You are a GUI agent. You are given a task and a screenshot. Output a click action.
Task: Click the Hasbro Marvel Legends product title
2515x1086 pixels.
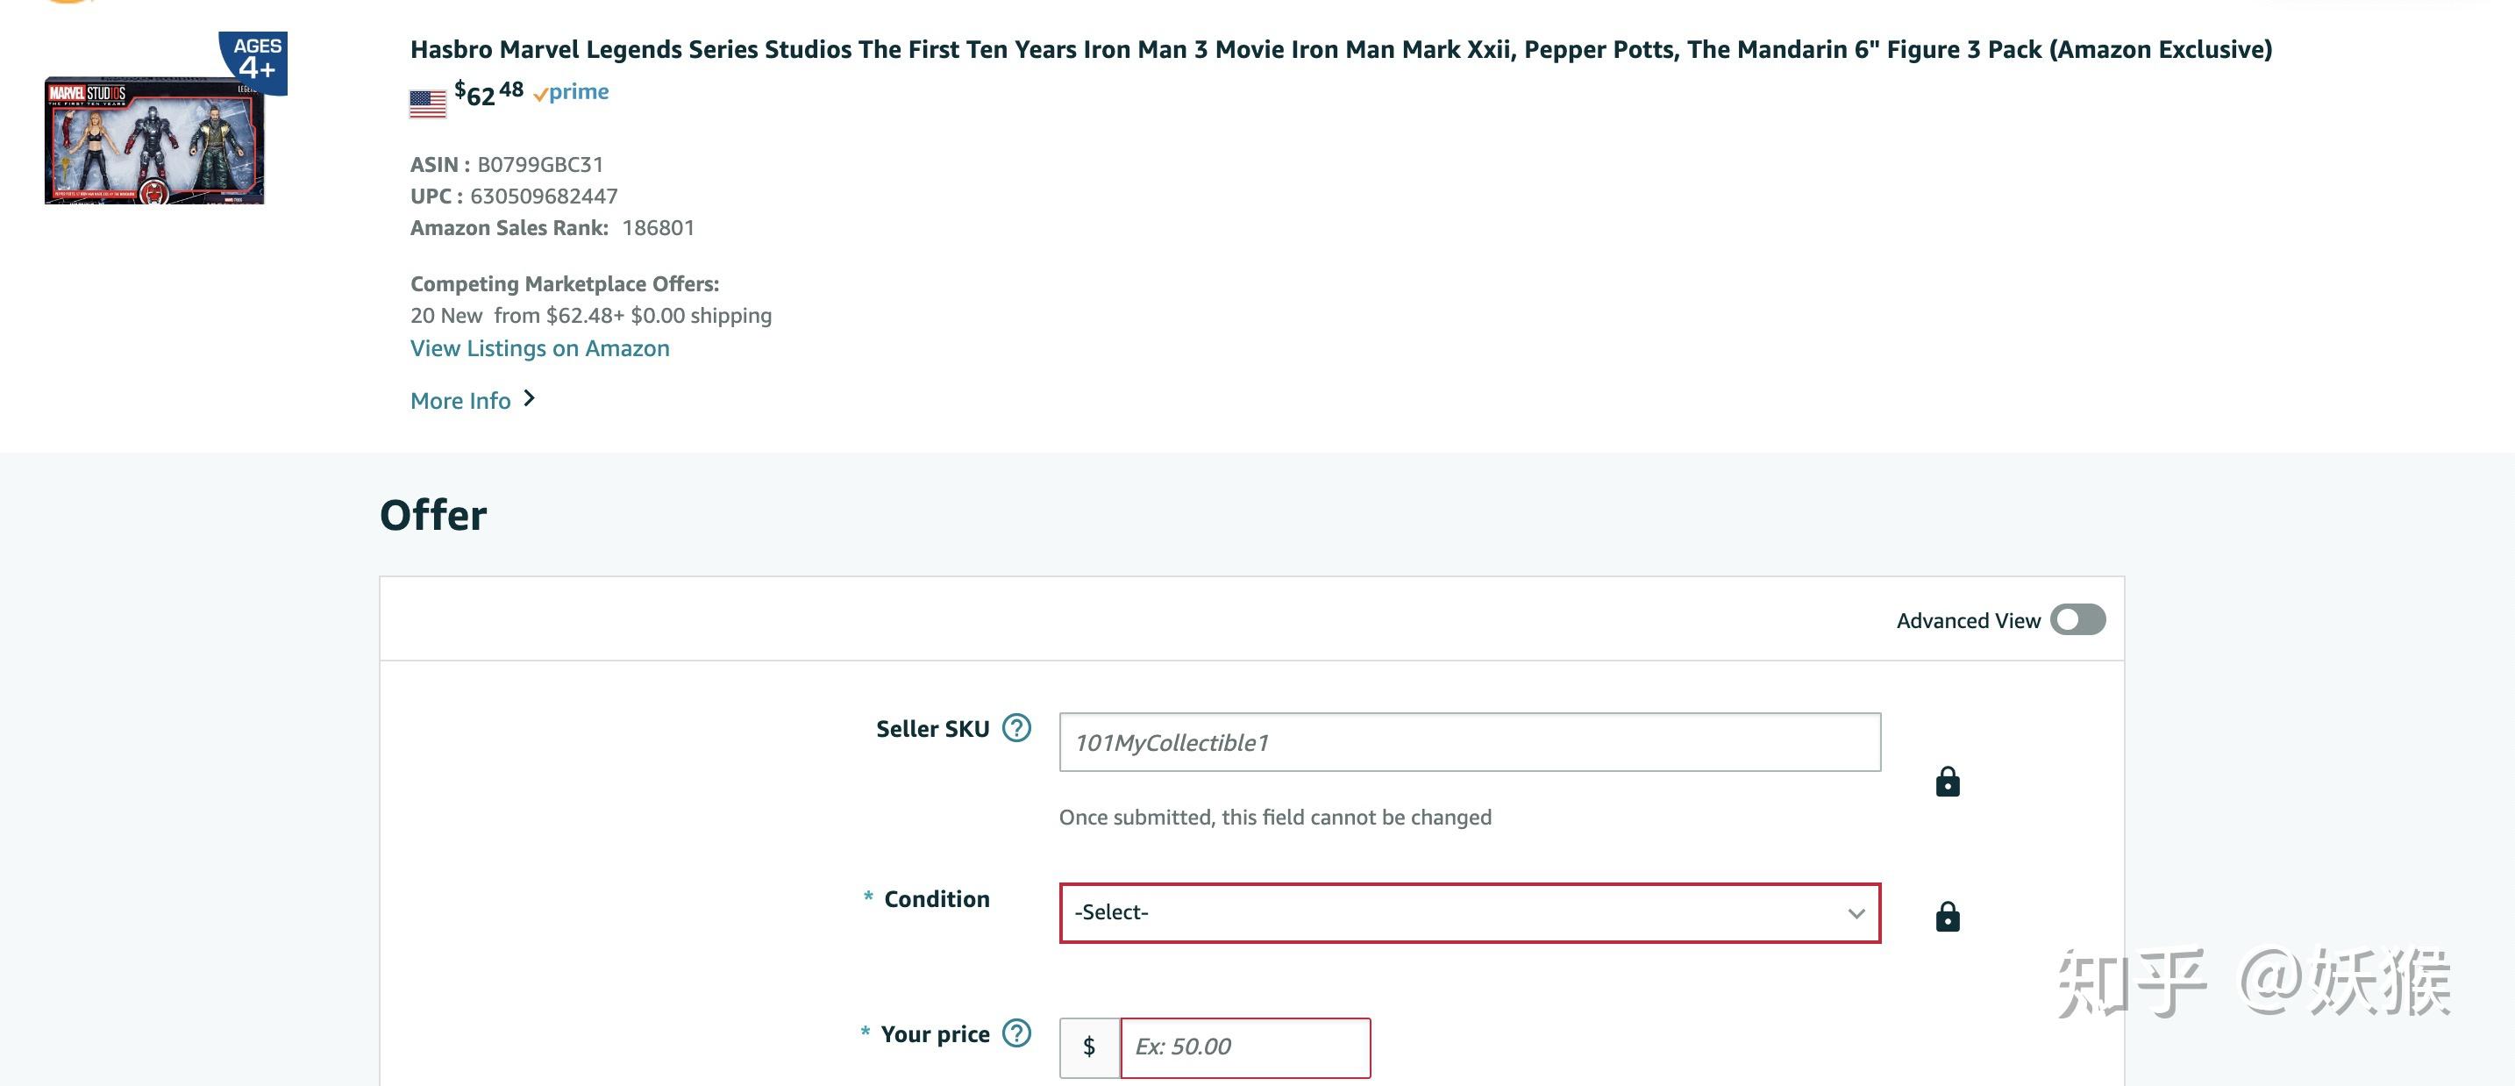(x=1340, y=49)
